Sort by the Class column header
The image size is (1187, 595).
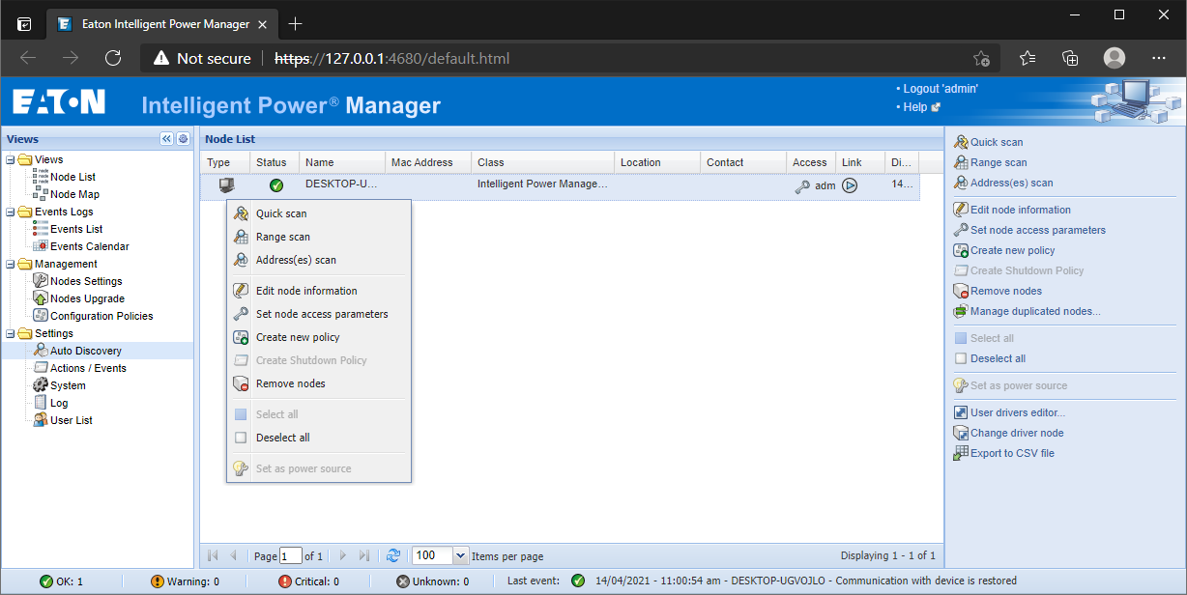pyautogui.click(x=542, y=162)
